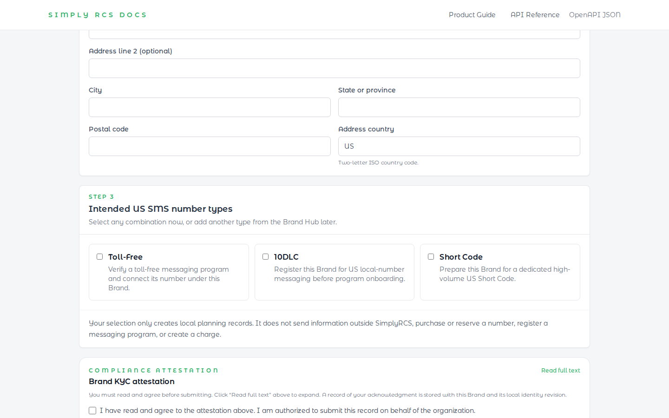The height and width of the screenshot is (418, 669).
Task: Click the Toll-Free description text
Action: pyautogui.click(x=169, y=279)
